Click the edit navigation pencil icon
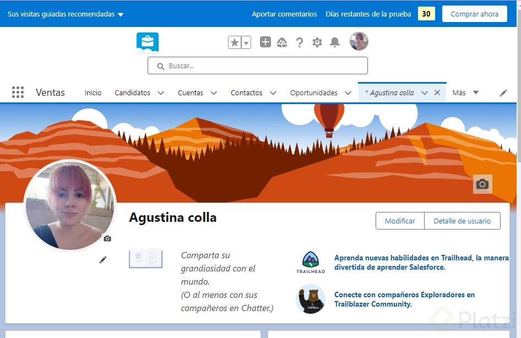The image size is (521, 338). click(x=503, y=93)
